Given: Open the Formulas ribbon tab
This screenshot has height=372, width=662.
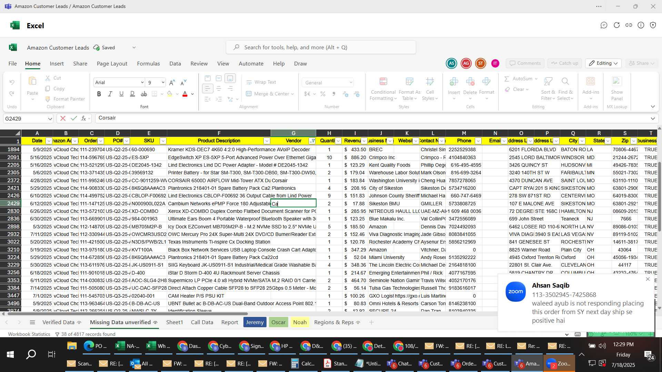Looking at the screenshot, I should click(x=148, y=64).
